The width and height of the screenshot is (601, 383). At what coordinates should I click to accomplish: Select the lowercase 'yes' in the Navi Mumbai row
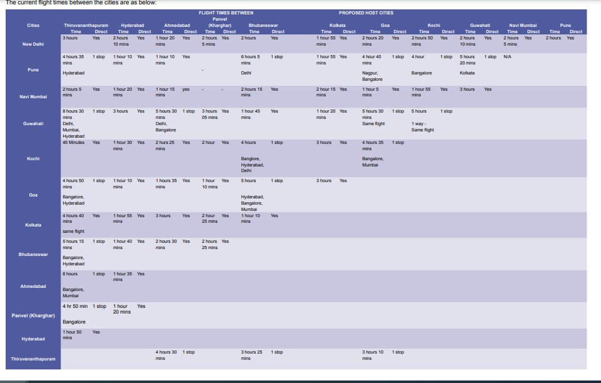click(186, 89)
